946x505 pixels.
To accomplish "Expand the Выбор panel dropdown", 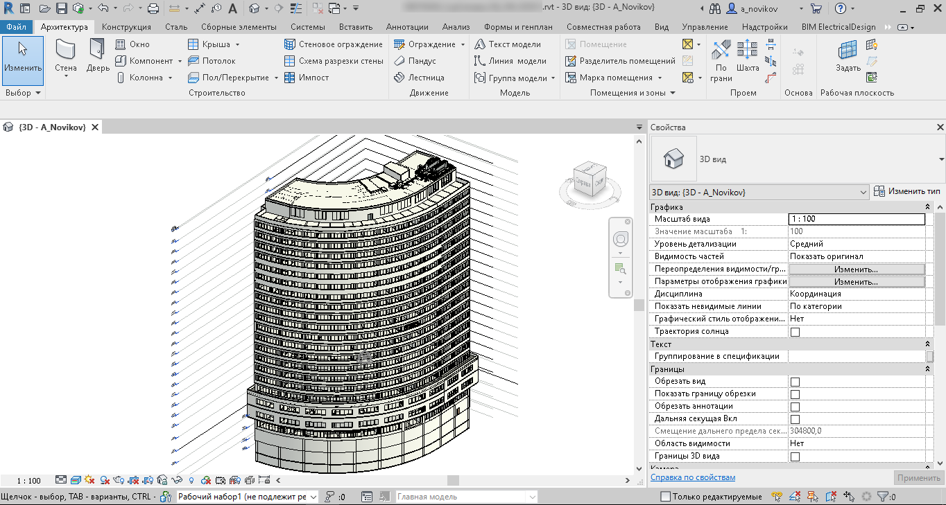I will click(23, 93).
